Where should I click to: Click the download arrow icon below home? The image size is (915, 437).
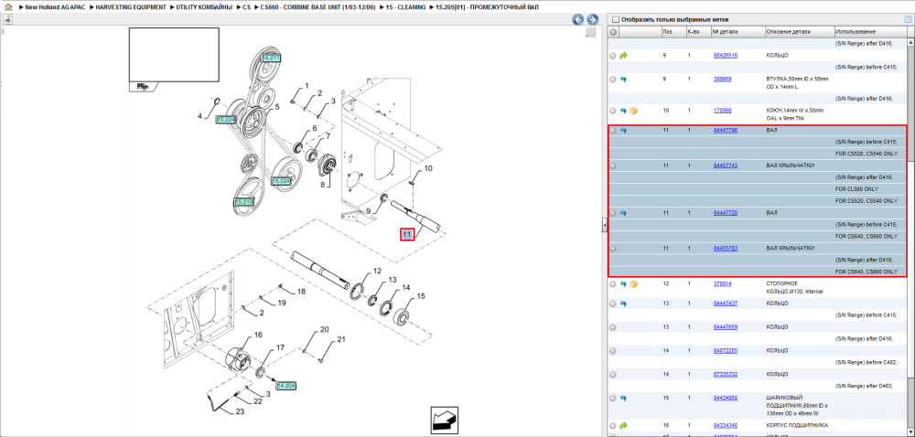[8, 19]
